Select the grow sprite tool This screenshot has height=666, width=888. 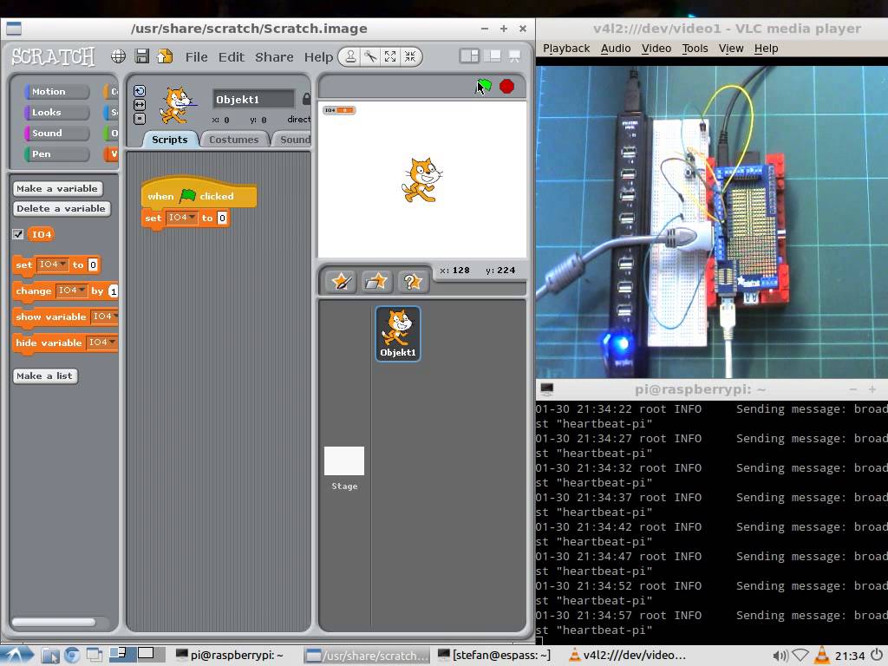392,56
